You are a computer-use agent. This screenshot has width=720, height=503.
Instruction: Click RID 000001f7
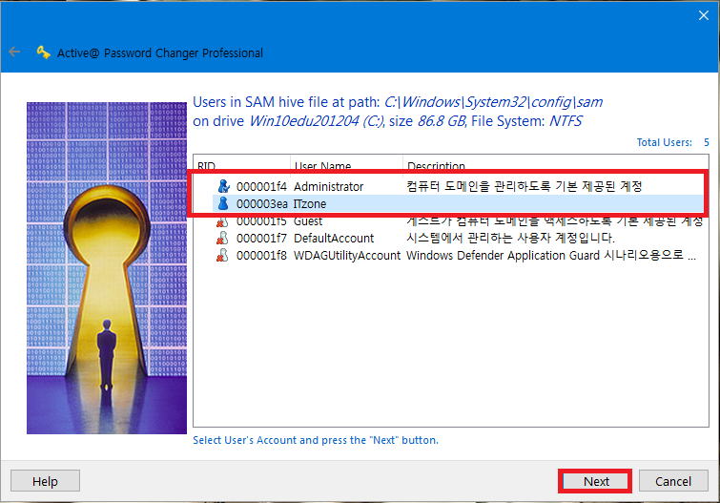(x=261, y=239)
